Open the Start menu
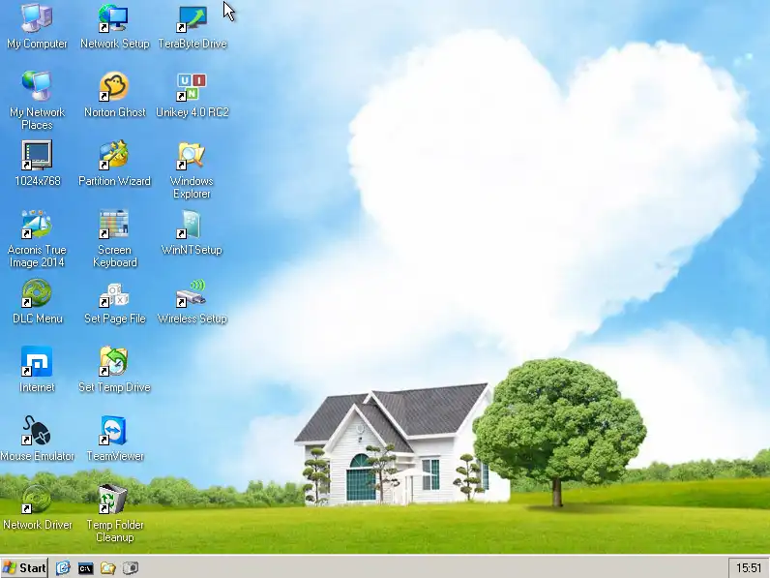The width and height of the screenshot is (770, 578). click(24, 567)
